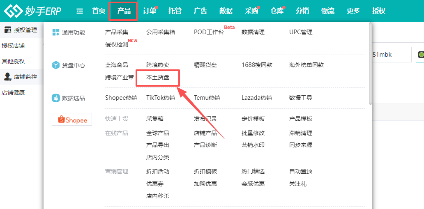Open 1688搜同款 link
The height and width of the screenshot is (209, 424).
257,65
